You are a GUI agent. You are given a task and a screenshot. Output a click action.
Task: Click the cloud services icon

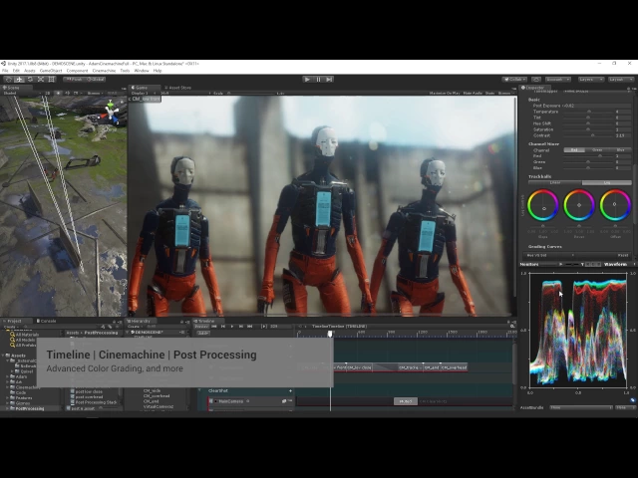pyautogui.click(x=536, y=80)
